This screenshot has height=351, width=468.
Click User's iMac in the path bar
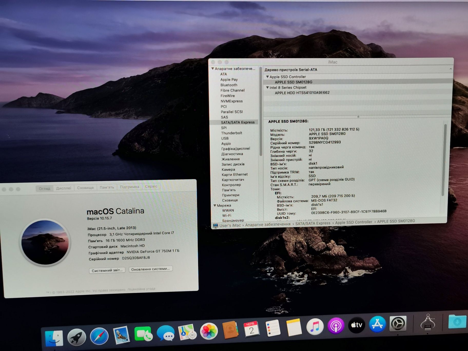tap(230, 225)
